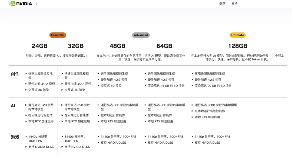
Task: Click 快速生成图像和视频 in the 32GB column
Action: [77, 75]
